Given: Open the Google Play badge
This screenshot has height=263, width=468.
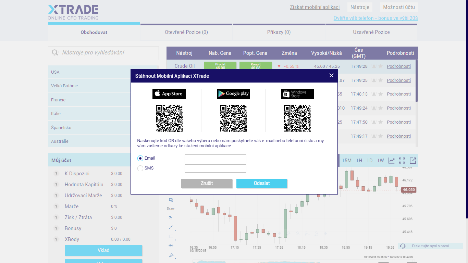Looking at the screenshot, I should 233,94.
